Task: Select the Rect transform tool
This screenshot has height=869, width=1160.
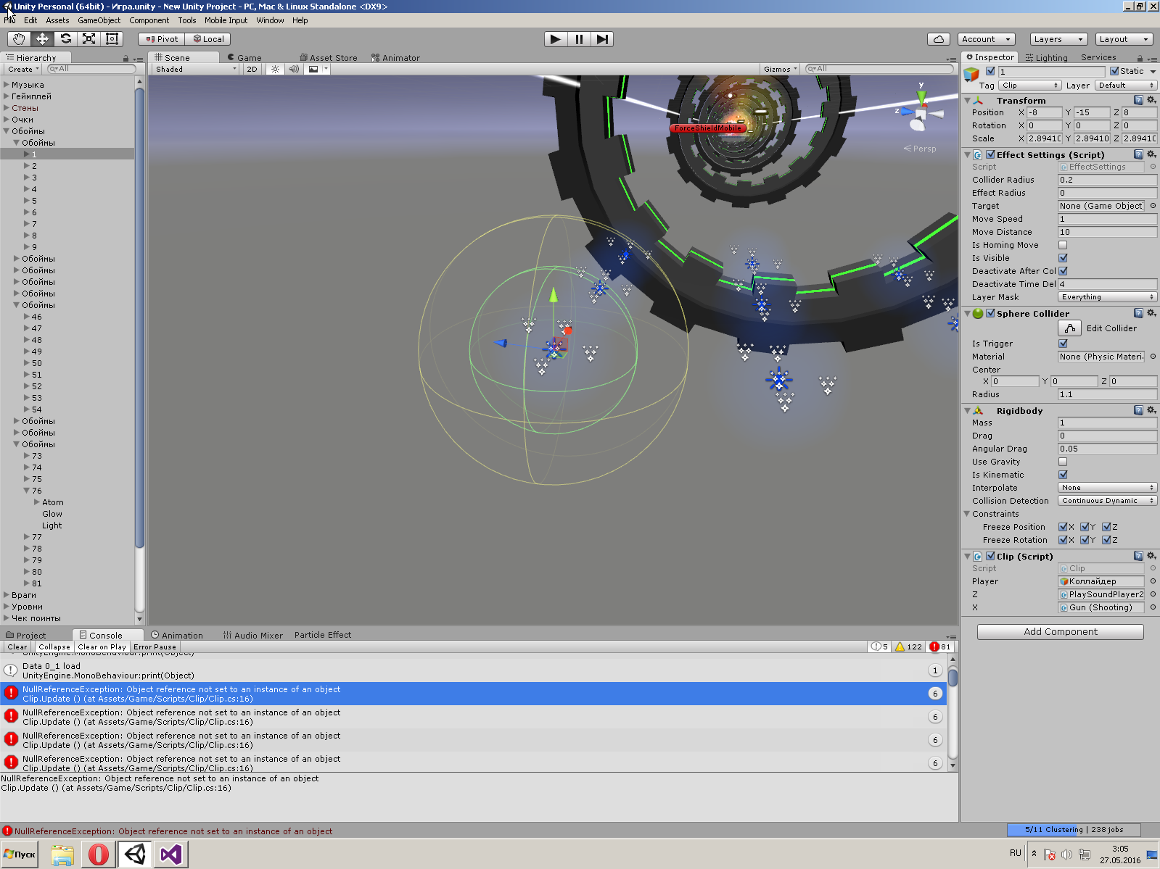Action: click(x=112, y=39)
